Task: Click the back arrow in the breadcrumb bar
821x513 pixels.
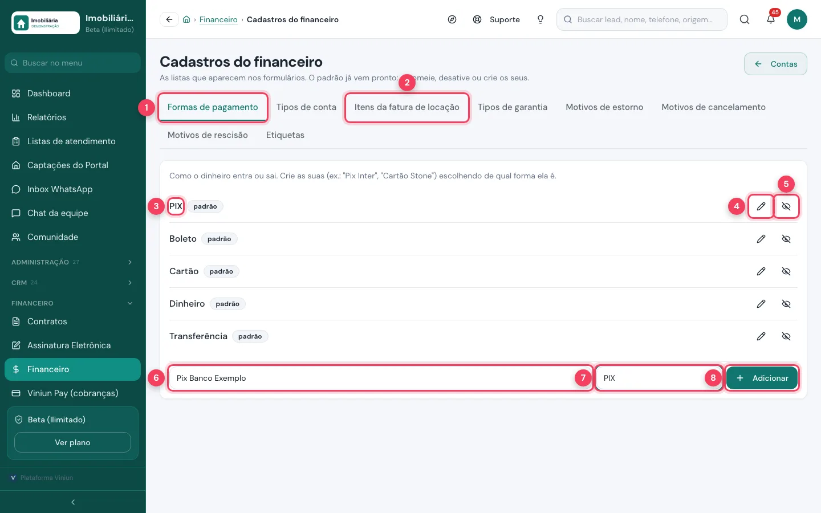Action: 169,19
